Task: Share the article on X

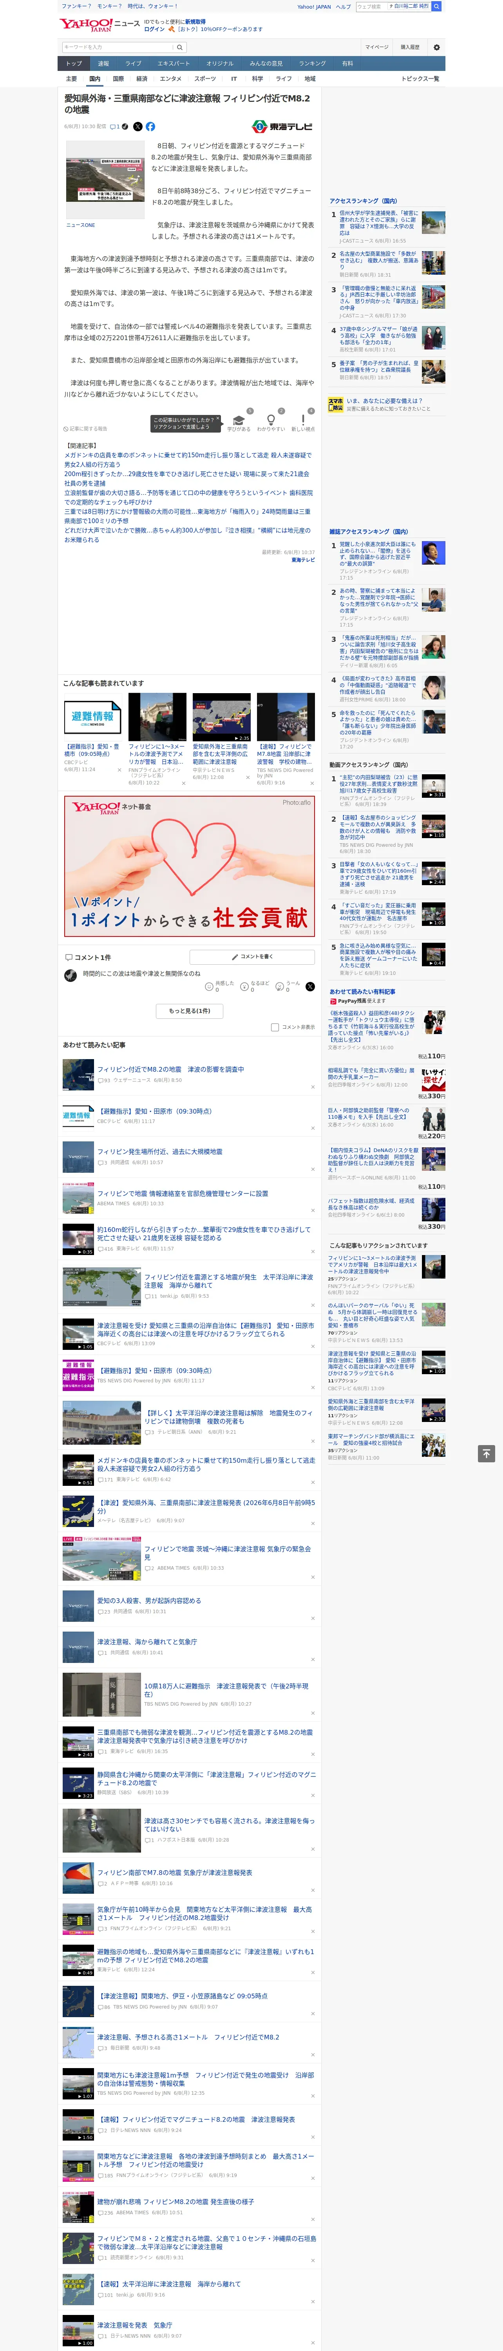Action: (138, 127)
